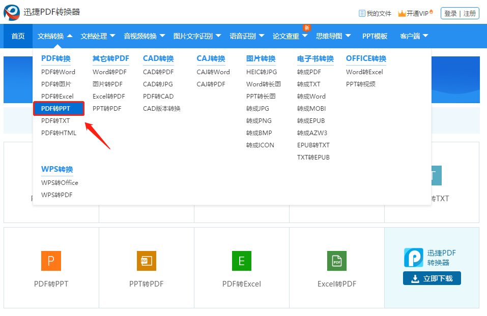The image size is (487, 316).
Task: Choose Excel转PDF in dropdown menu column
Action: (x=109, y=97)
